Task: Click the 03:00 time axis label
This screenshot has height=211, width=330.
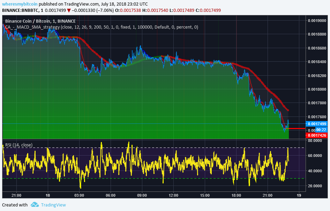Action: 79,195
